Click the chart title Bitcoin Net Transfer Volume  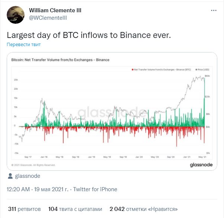click(60, 60)
